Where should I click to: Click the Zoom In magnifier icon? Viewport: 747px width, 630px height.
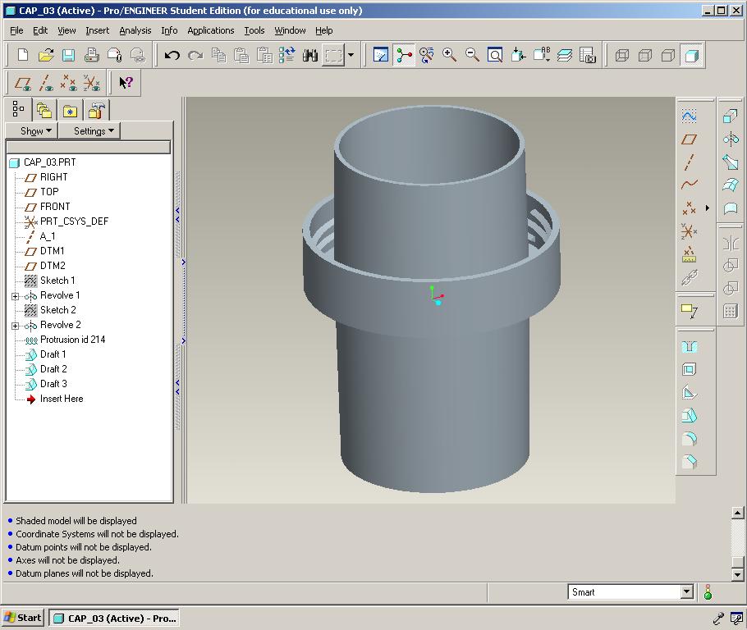(449, 56)
